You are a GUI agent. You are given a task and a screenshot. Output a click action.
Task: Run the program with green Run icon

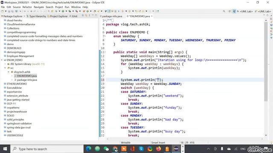[63, 11]
